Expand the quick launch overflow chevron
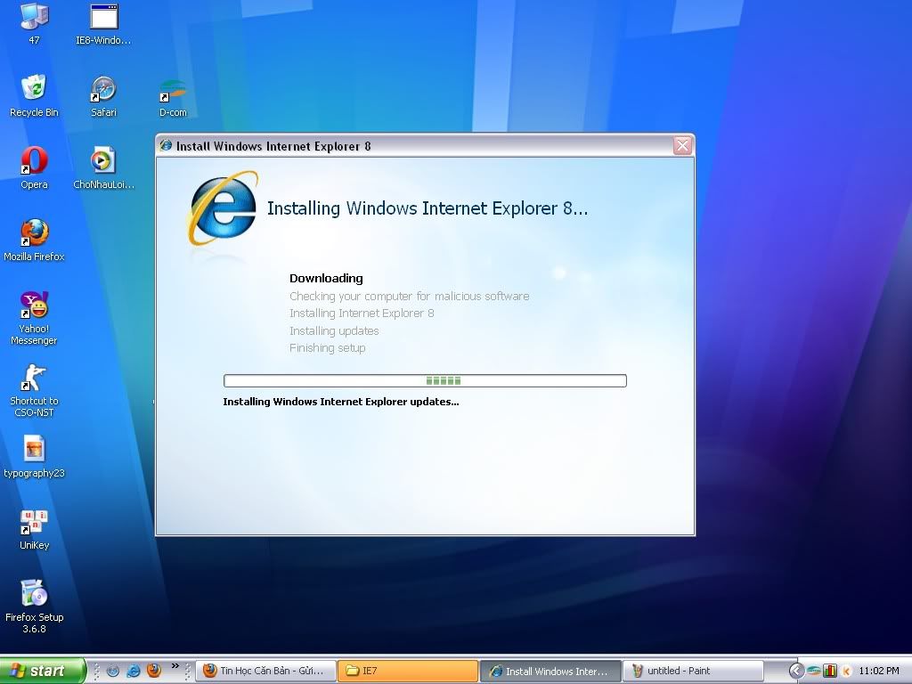The image size is (912, 684). (x=175, y=666)
